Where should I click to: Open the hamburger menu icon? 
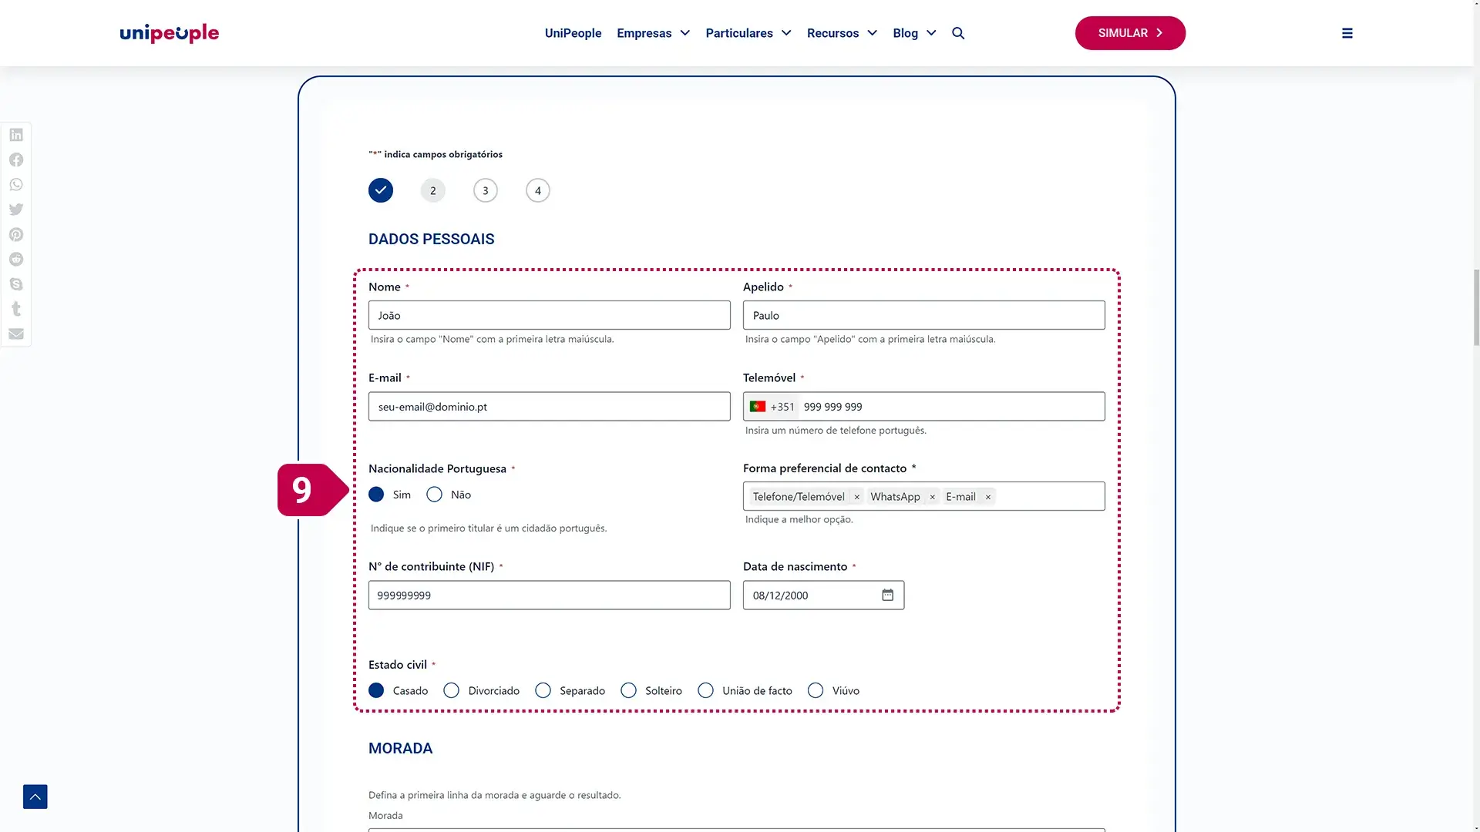tap(1347, 33)
